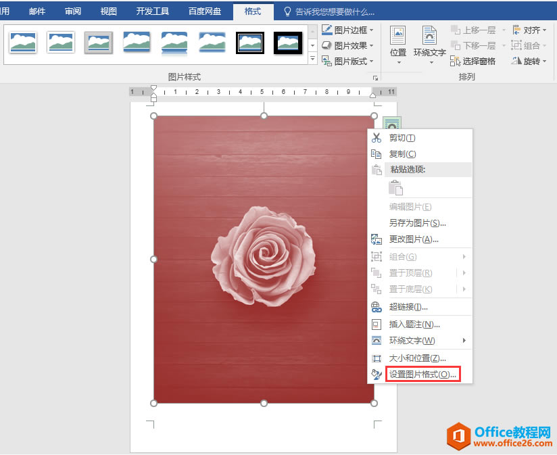Image resolution: width=557 pixels, height=455 pixels.
Task: Apply the thick black frame picture style
Action: pyautogui.click(x=288, y=43)
